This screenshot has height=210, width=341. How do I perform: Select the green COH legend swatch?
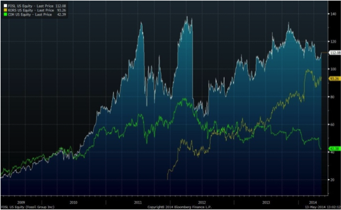[x=5, y=14]
